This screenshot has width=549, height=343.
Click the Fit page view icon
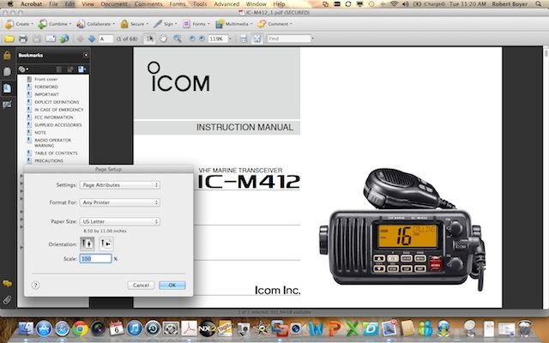click(257, 39)
